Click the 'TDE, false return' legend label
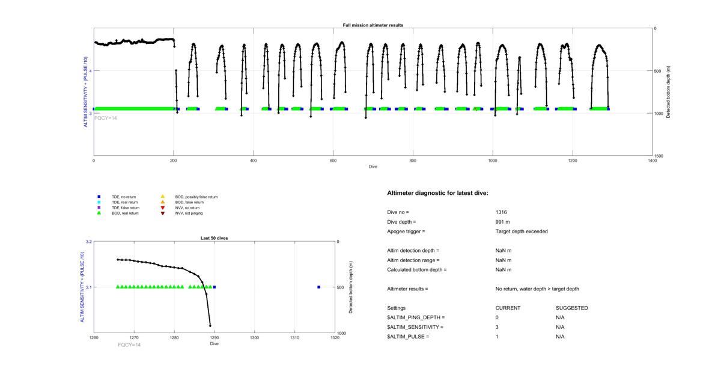Screen dimensions: 721x374 pos(126,207)
